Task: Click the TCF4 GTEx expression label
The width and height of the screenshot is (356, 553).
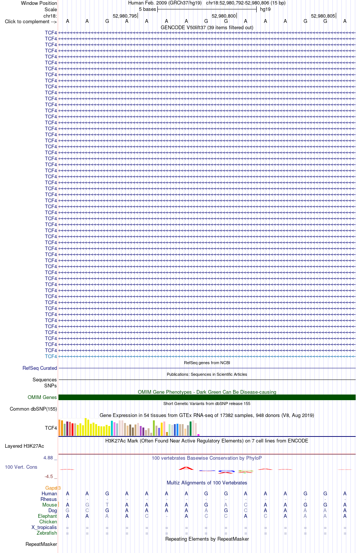Action: 51,428
